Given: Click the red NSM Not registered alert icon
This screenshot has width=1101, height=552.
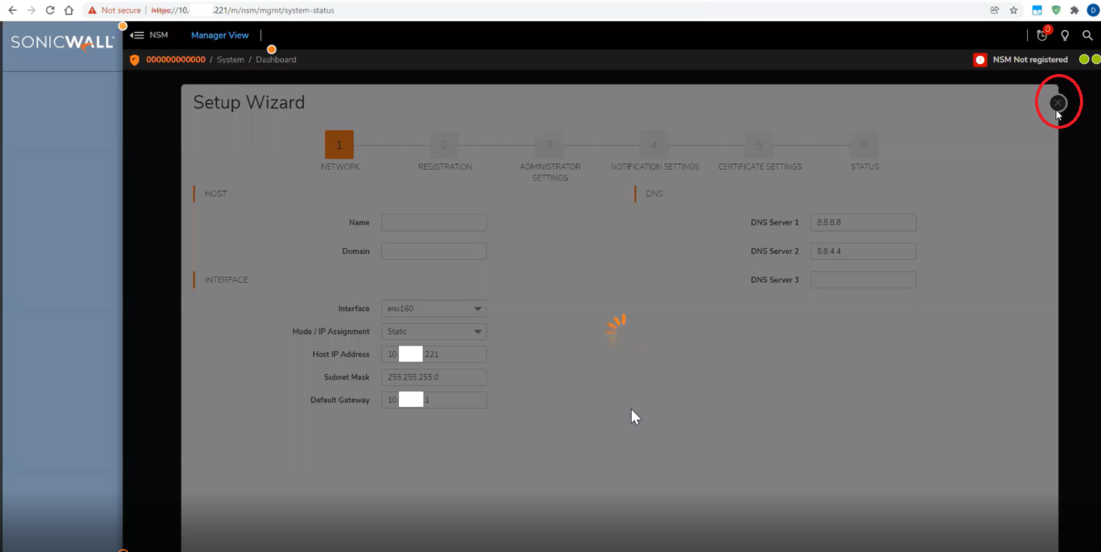Looking at the screenshot, I should 980,60.
